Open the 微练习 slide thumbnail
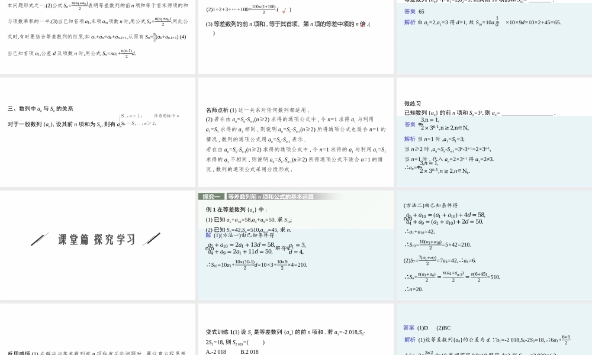 [x=494, y=132]
